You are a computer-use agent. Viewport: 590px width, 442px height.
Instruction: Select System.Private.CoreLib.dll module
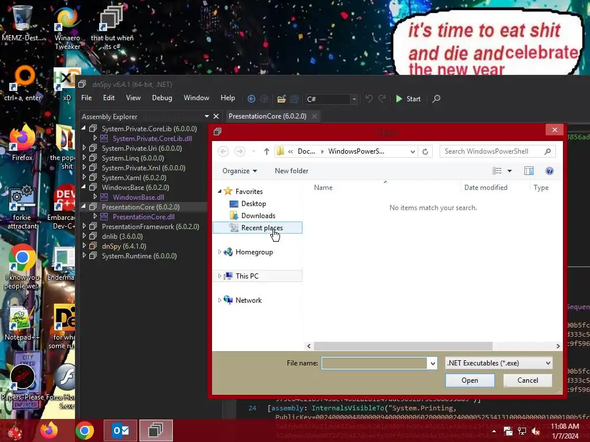pyautogui.click(x=152, y=138)
